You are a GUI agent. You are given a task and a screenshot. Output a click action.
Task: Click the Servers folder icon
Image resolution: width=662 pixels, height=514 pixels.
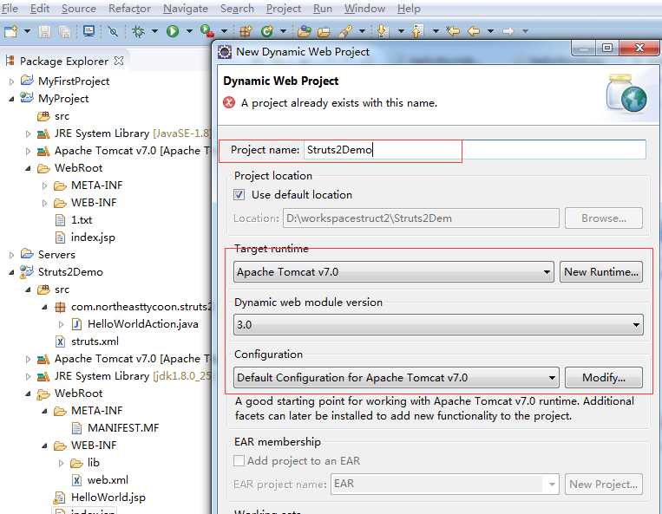(27, 254)
